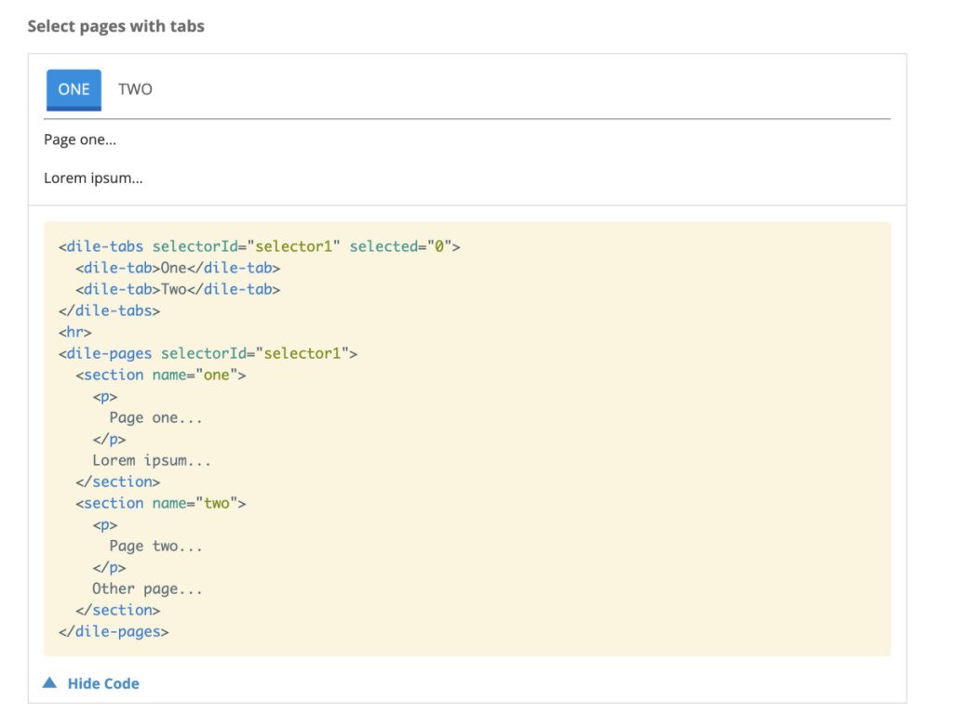
Task: Click the section name="one" code line
Action: point(160,376)
